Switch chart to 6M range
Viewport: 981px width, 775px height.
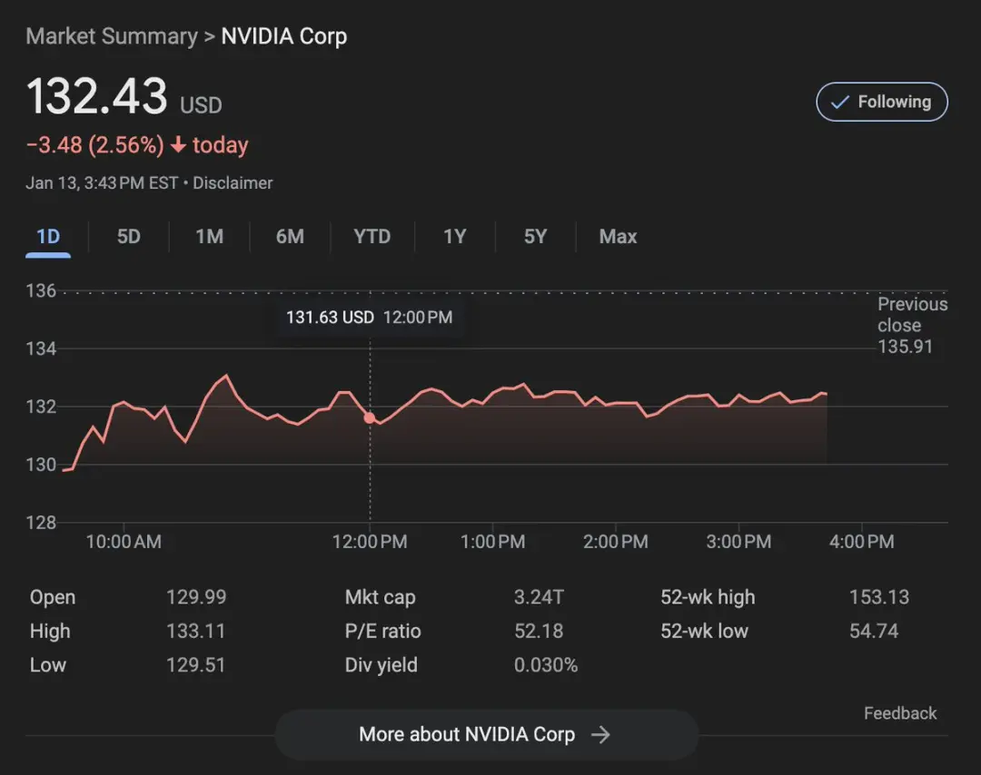click(x=290, y=237)
